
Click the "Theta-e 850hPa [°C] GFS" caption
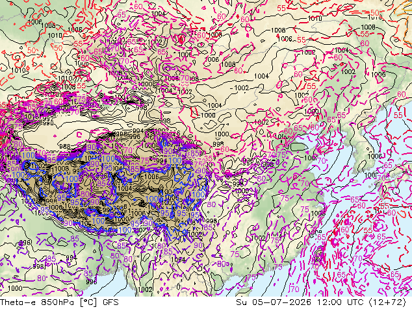(x=59, y=302)
